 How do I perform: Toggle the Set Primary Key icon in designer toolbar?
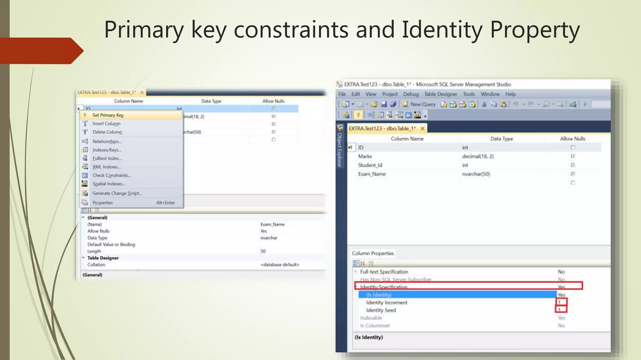tap(358, 115)
